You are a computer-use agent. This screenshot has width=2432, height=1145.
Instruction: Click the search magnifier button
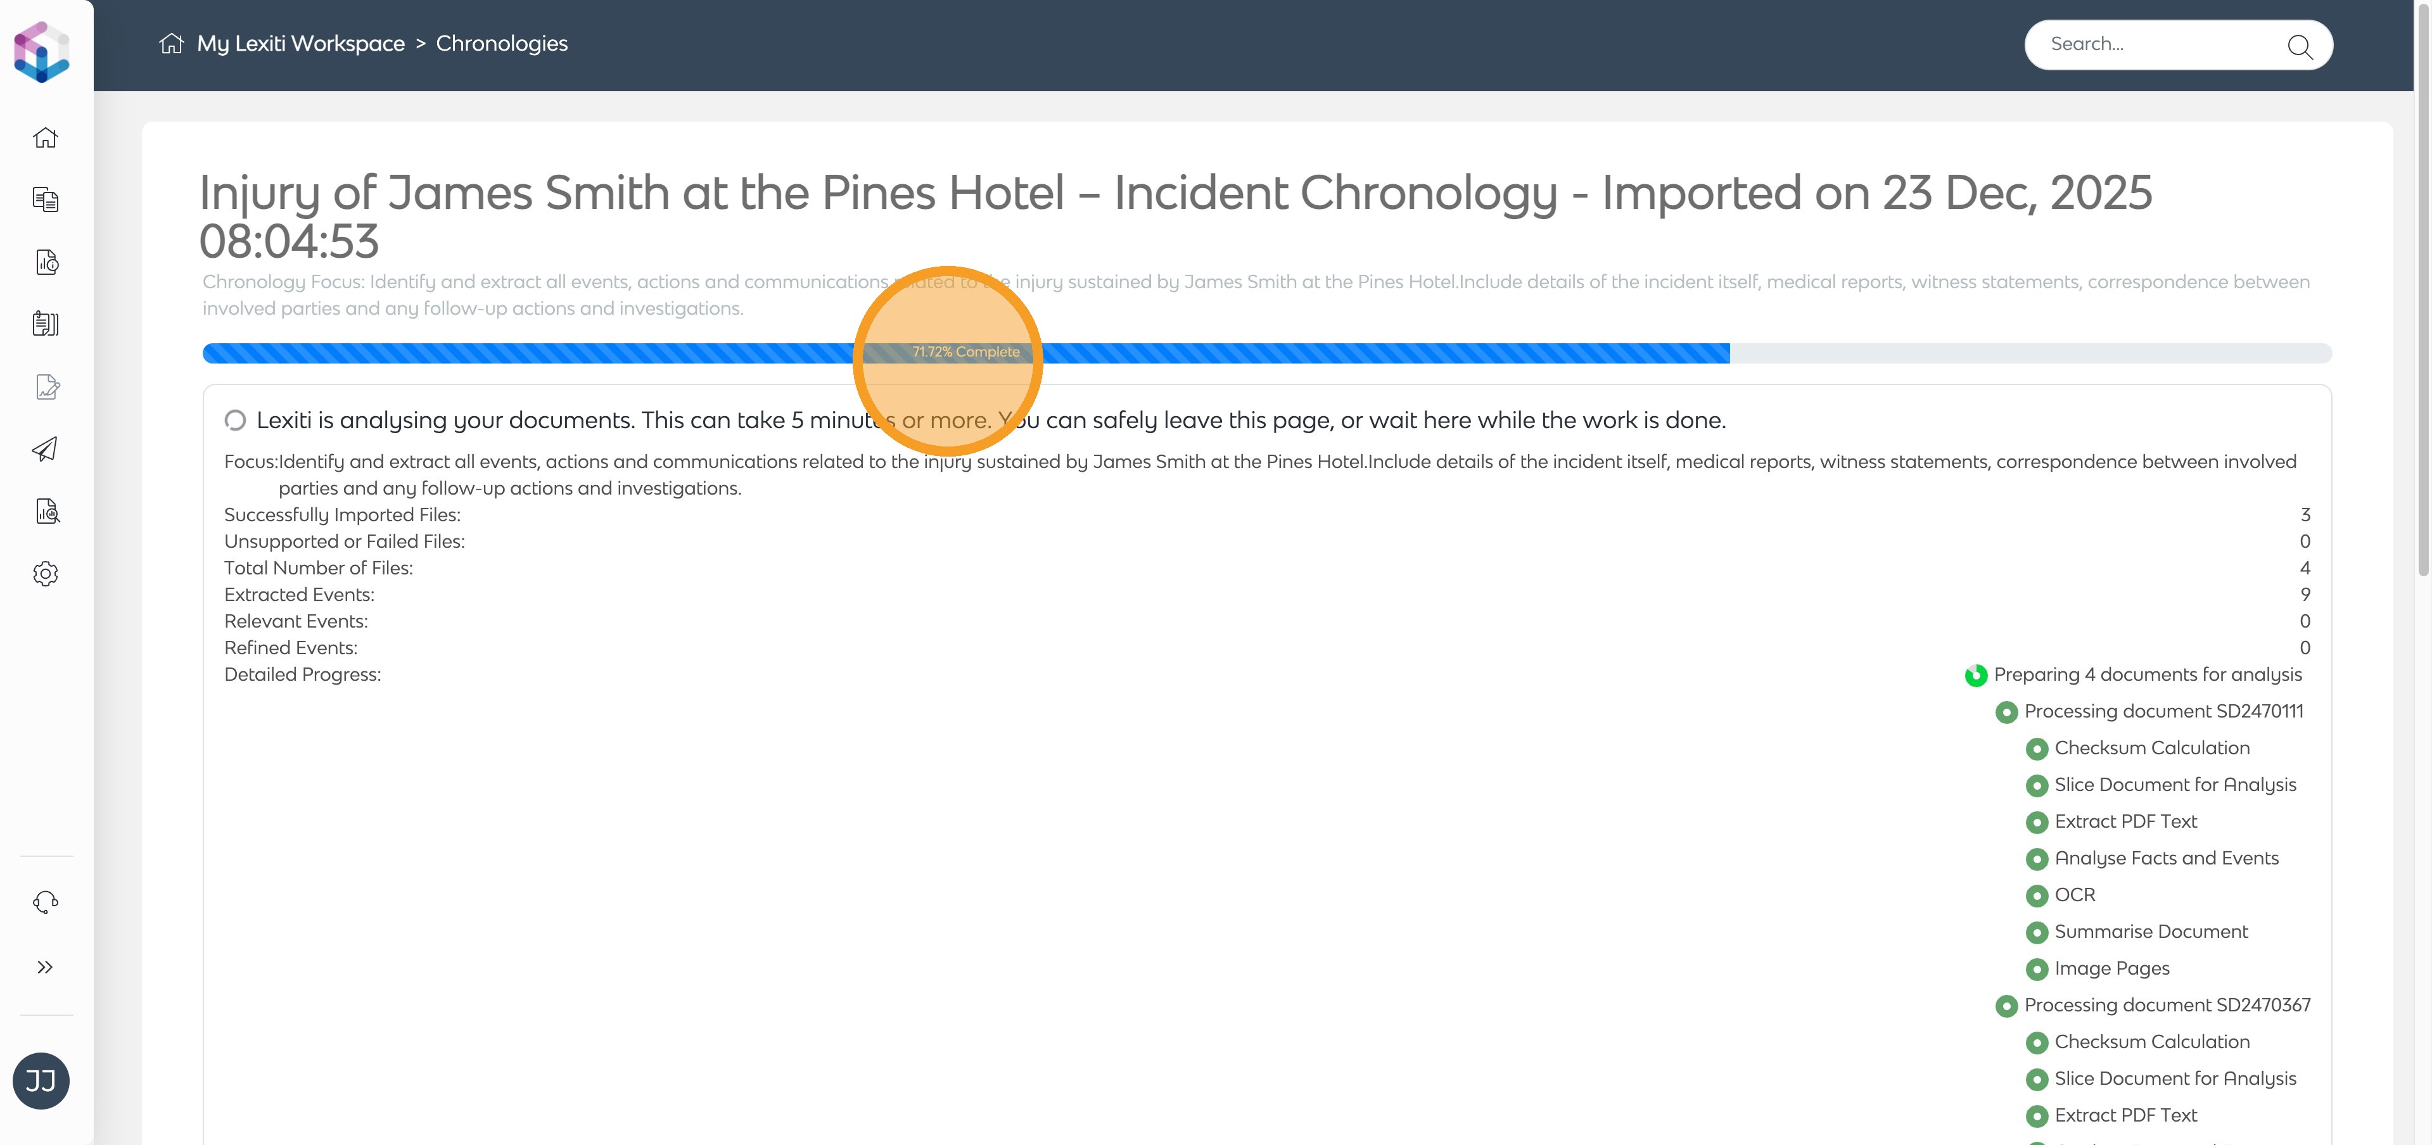[x=2299, y=46]
